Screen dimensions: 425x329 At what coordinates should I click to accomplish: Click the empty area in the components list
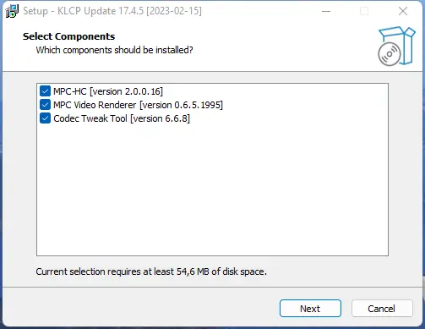point(212,189)
